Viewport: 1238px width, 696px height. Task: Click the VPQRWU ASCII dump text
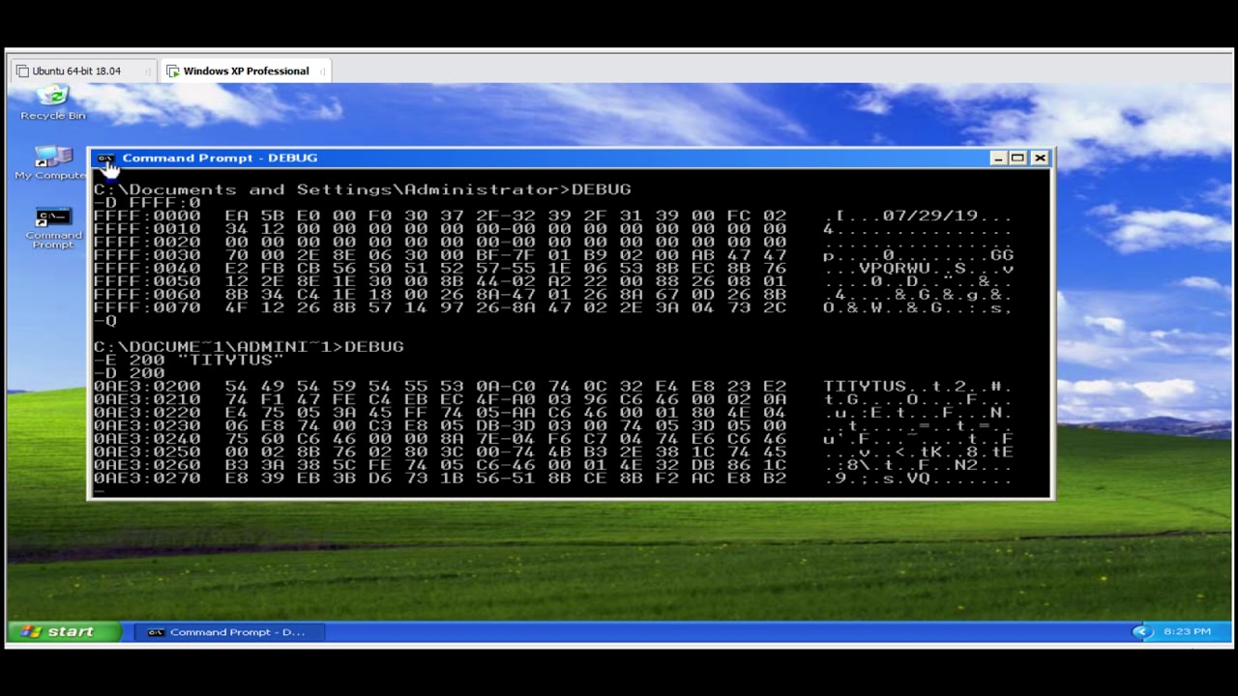pyautogui.click(x=895, y=269)
